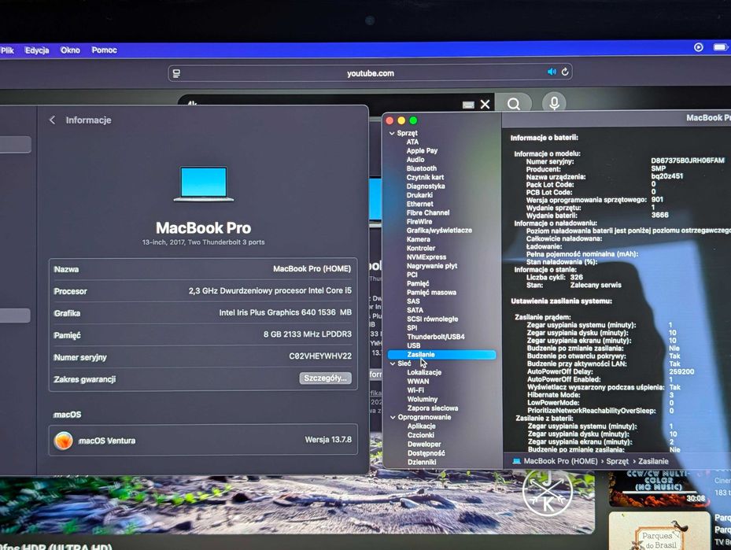Select Deweloper under Oprogramowanie

click(424, 445)
